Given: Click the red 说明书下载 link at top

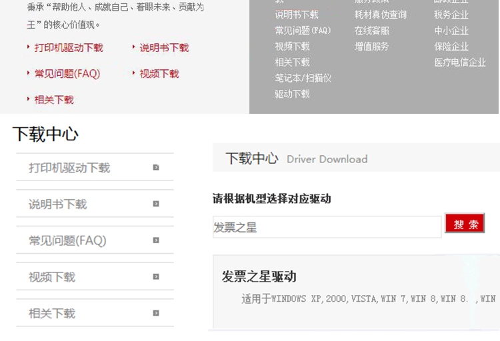Looking at the screenshot, I should [164, 48].
